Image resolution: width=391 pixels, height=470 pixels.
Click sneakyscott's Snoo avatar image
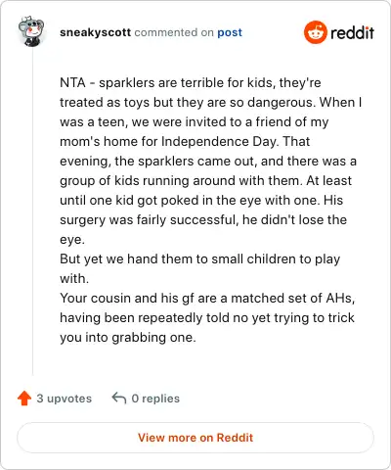point(31,31)
